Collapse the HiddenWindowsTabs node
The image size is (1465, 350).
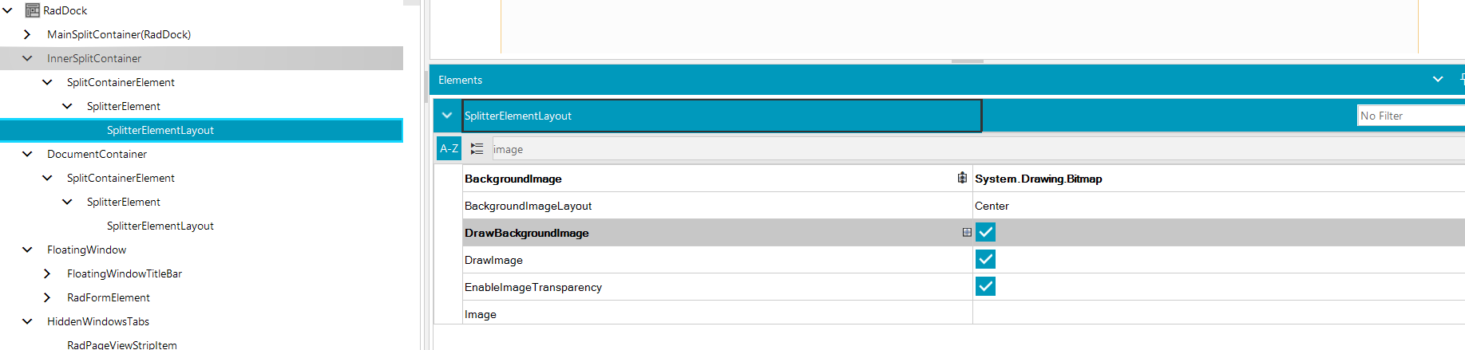(27, 321)
